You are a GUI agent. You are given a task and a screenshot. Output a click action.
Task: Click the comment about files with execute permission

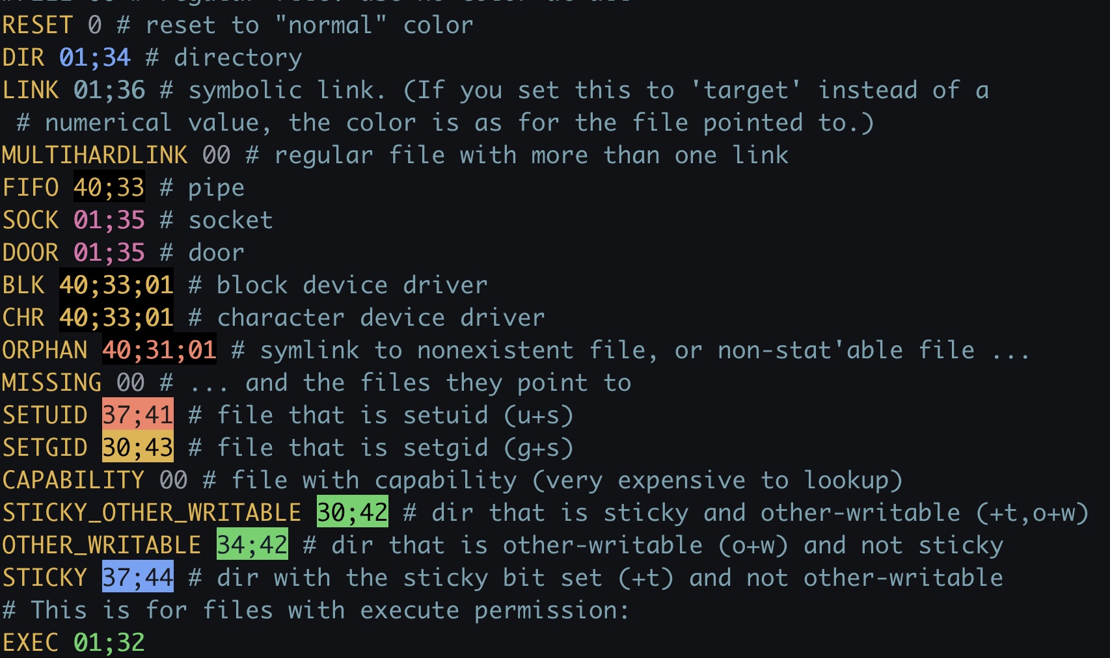(316, 610)
